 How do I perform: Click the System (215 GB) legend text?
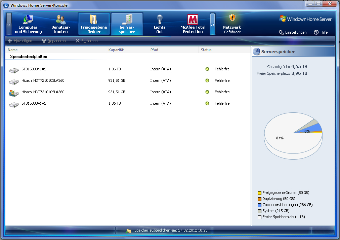click(276, 211)
